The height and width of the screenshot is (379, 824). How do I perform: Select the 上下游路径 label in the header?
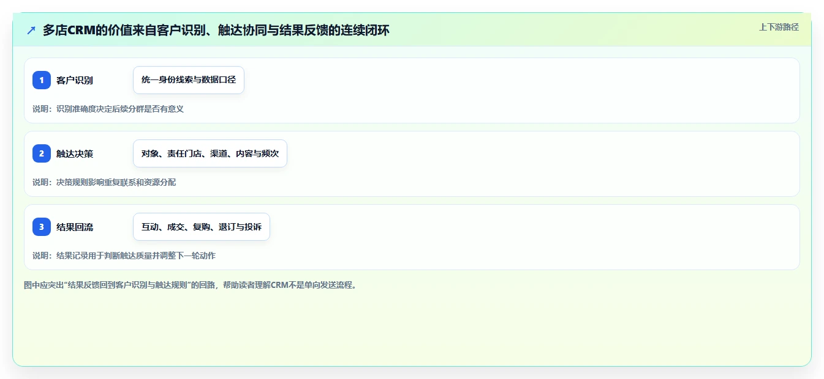point(779,27)
